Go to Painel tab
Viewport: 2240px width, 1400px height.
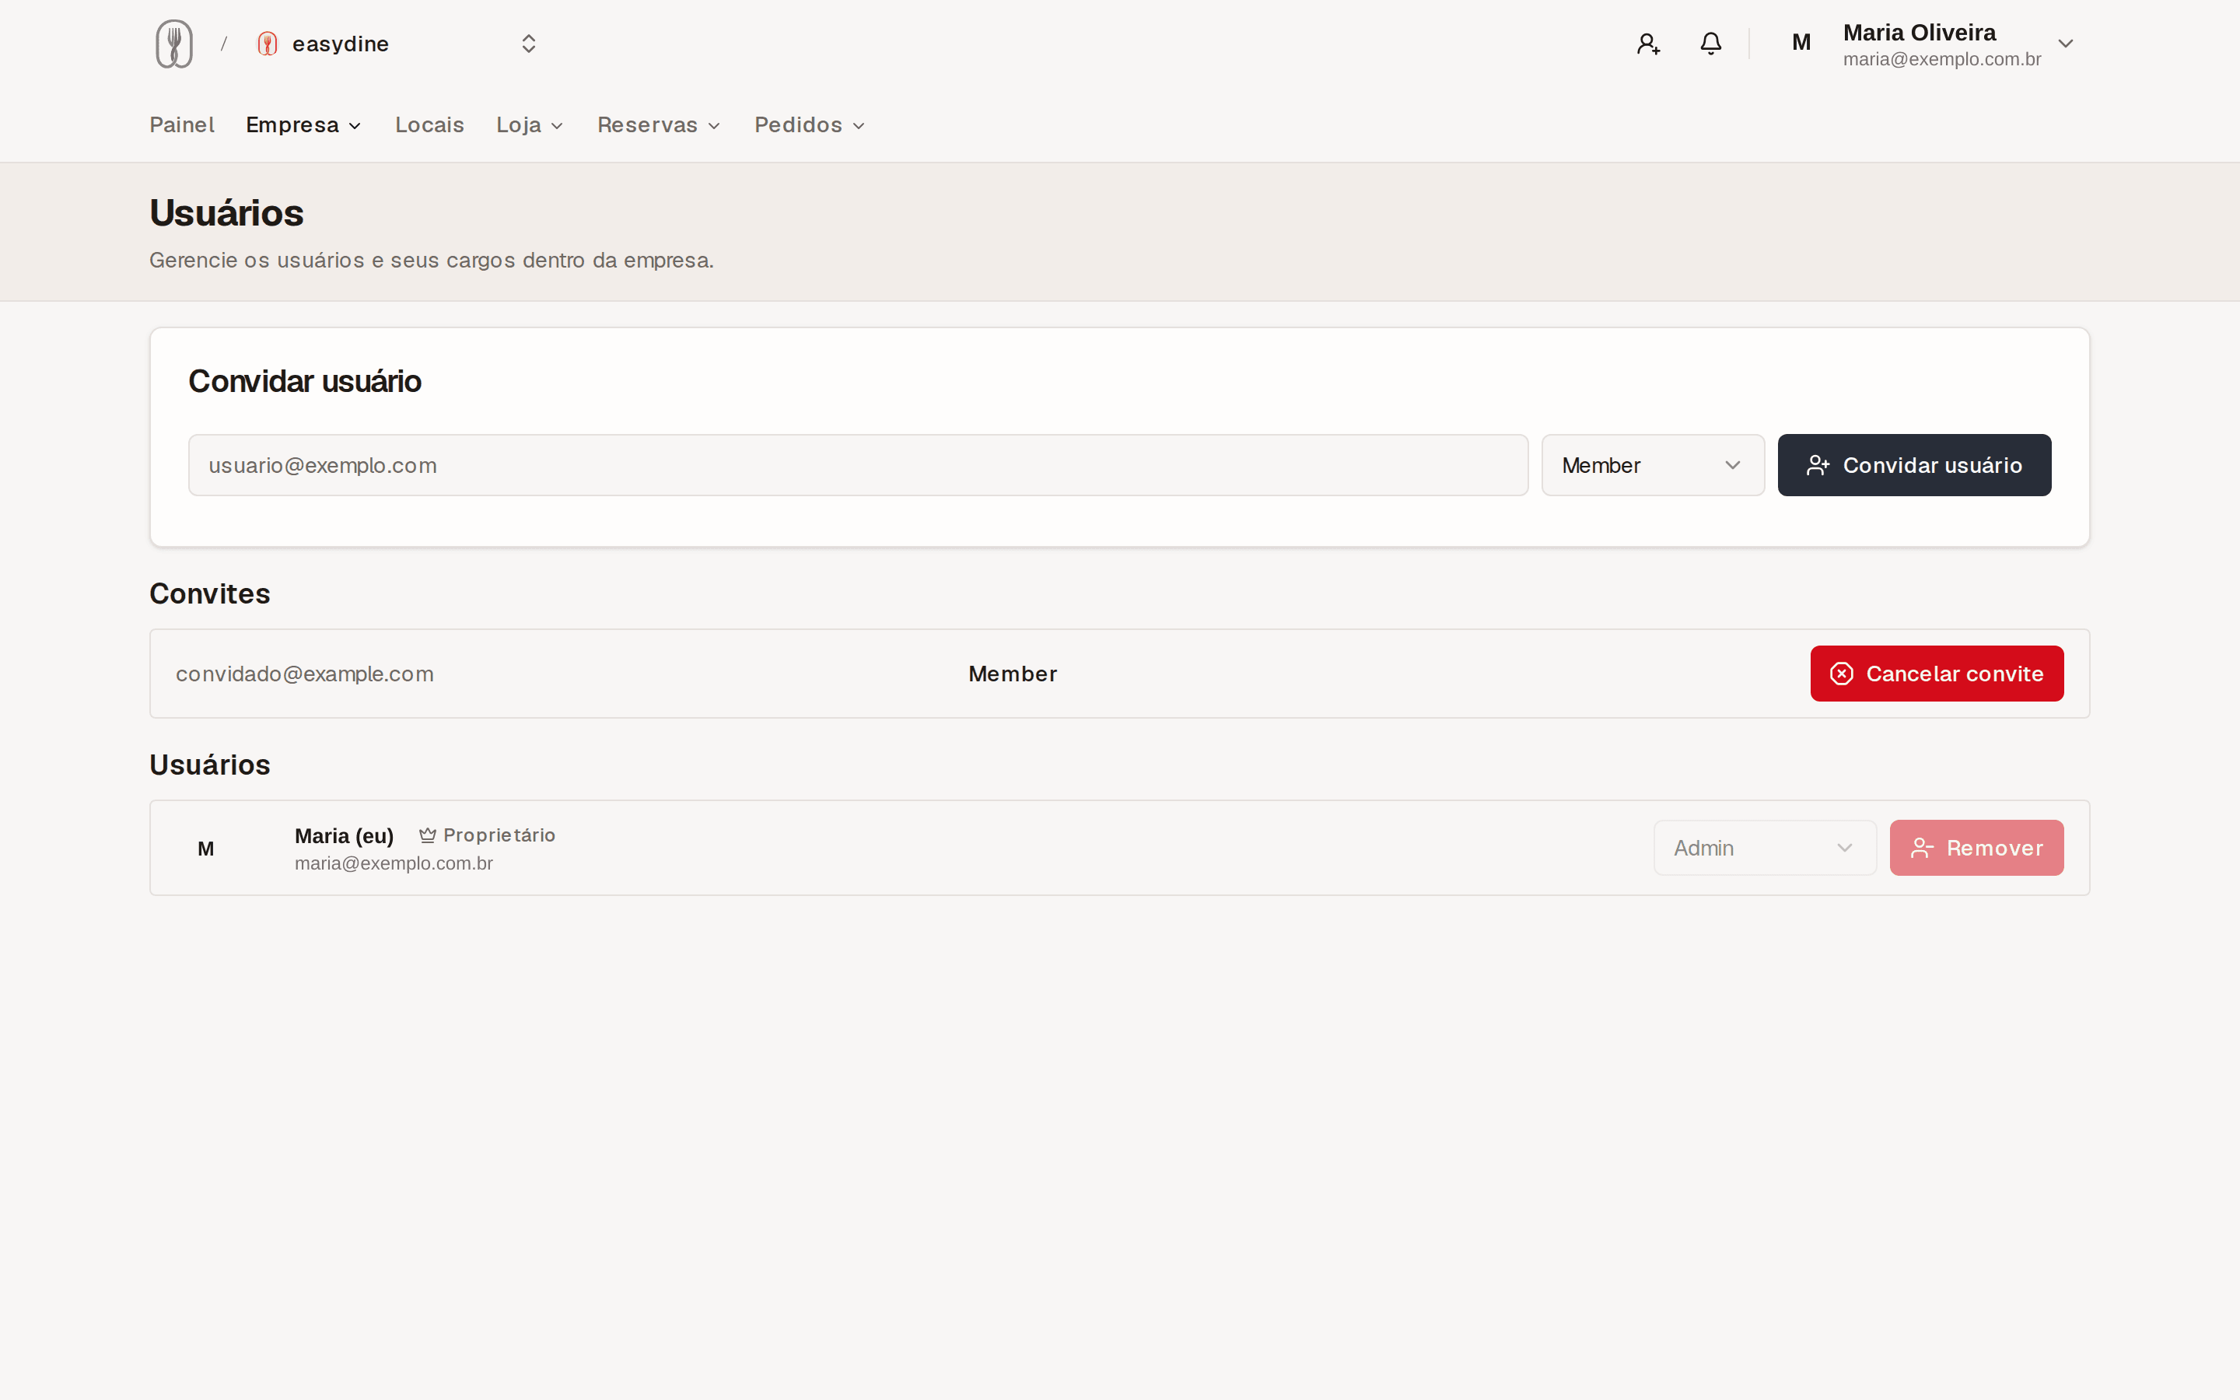click(181, 125)
